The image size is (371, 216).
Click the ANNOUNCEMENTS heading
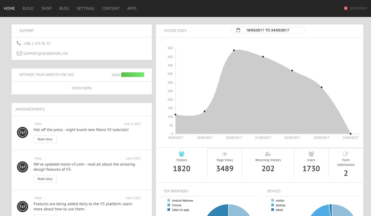30,109
